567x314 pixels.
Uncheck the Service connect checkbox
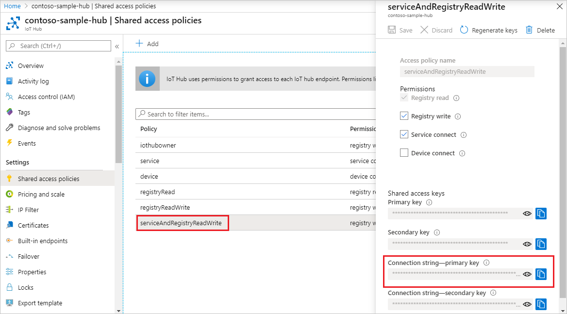(404, 134)
